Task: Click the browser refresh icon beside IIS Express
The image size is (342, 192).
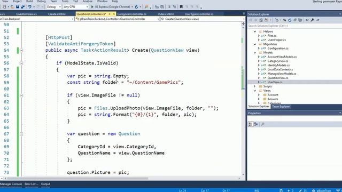Action: [x=136, y=7]
